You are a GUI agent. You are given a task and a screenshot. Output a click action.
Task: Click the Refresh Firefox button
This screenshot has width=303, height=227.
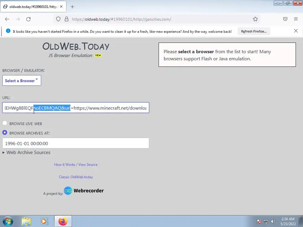pyautogui.click(x=254, y=31)
